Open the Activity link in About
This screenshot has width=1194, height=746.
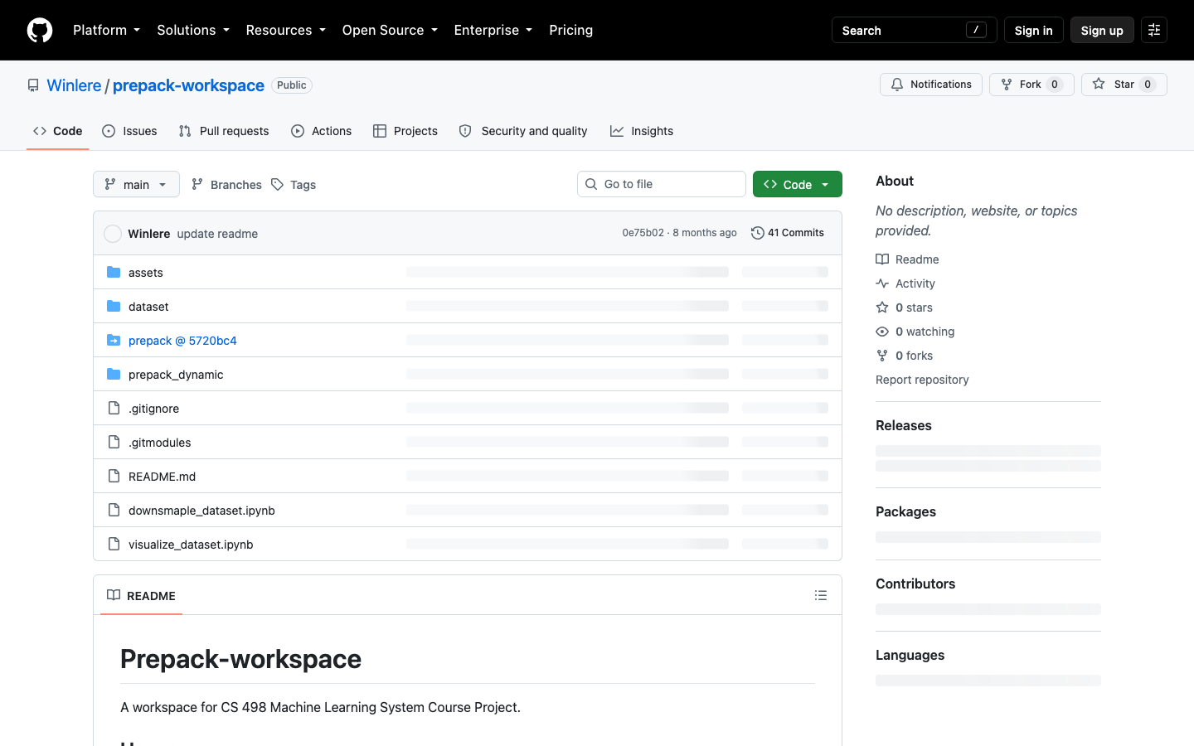pos(905,283)
